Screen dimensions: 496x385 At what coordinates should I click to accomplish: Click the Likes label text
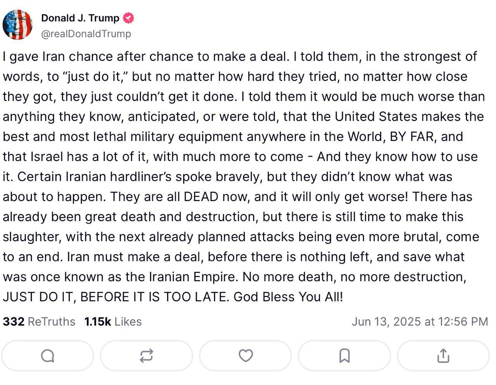point(128,321)
